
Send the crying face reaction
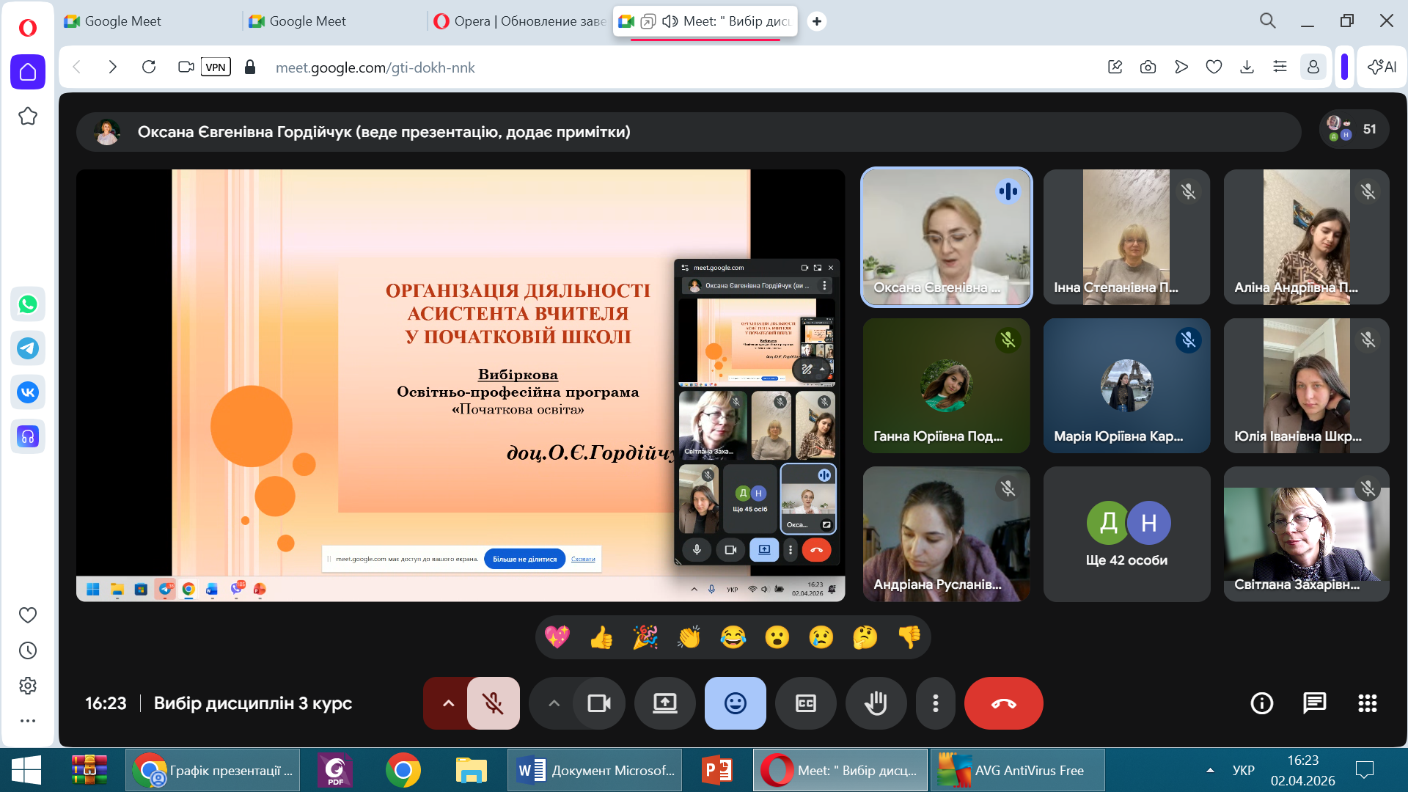click(x=821, y=637)
